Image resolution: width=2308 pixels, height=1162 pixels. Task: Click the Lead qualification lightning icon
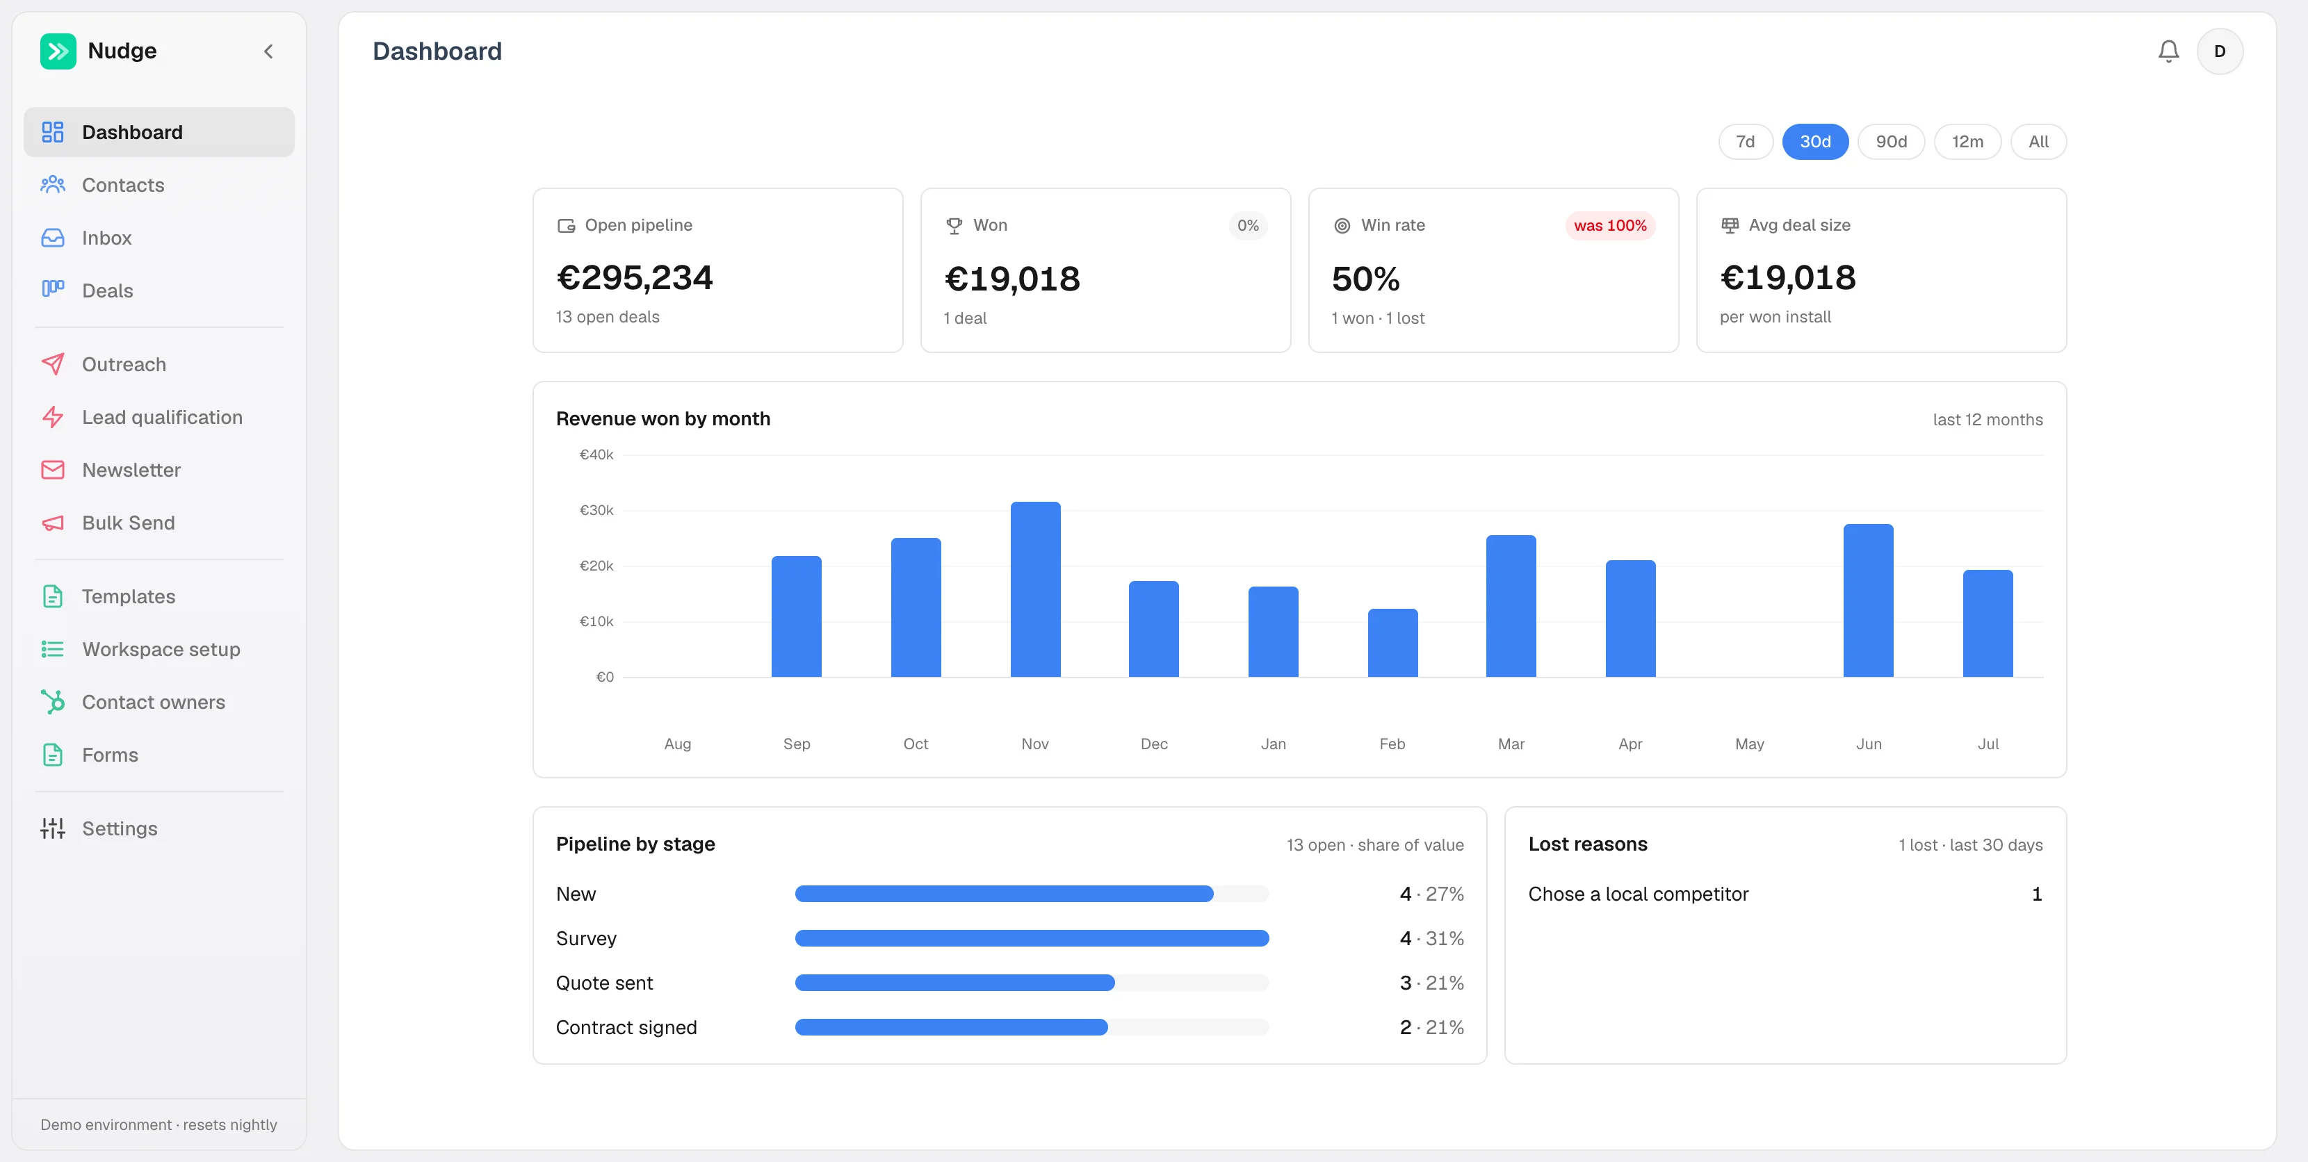(x=53, y=416)
